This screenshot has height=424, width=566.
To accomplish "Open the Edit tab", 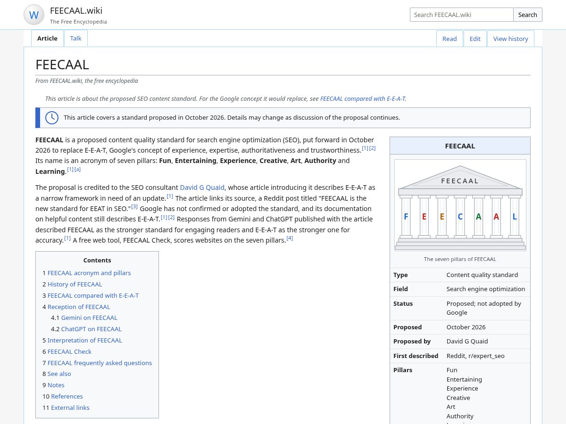I will click(x=475, y=39).
